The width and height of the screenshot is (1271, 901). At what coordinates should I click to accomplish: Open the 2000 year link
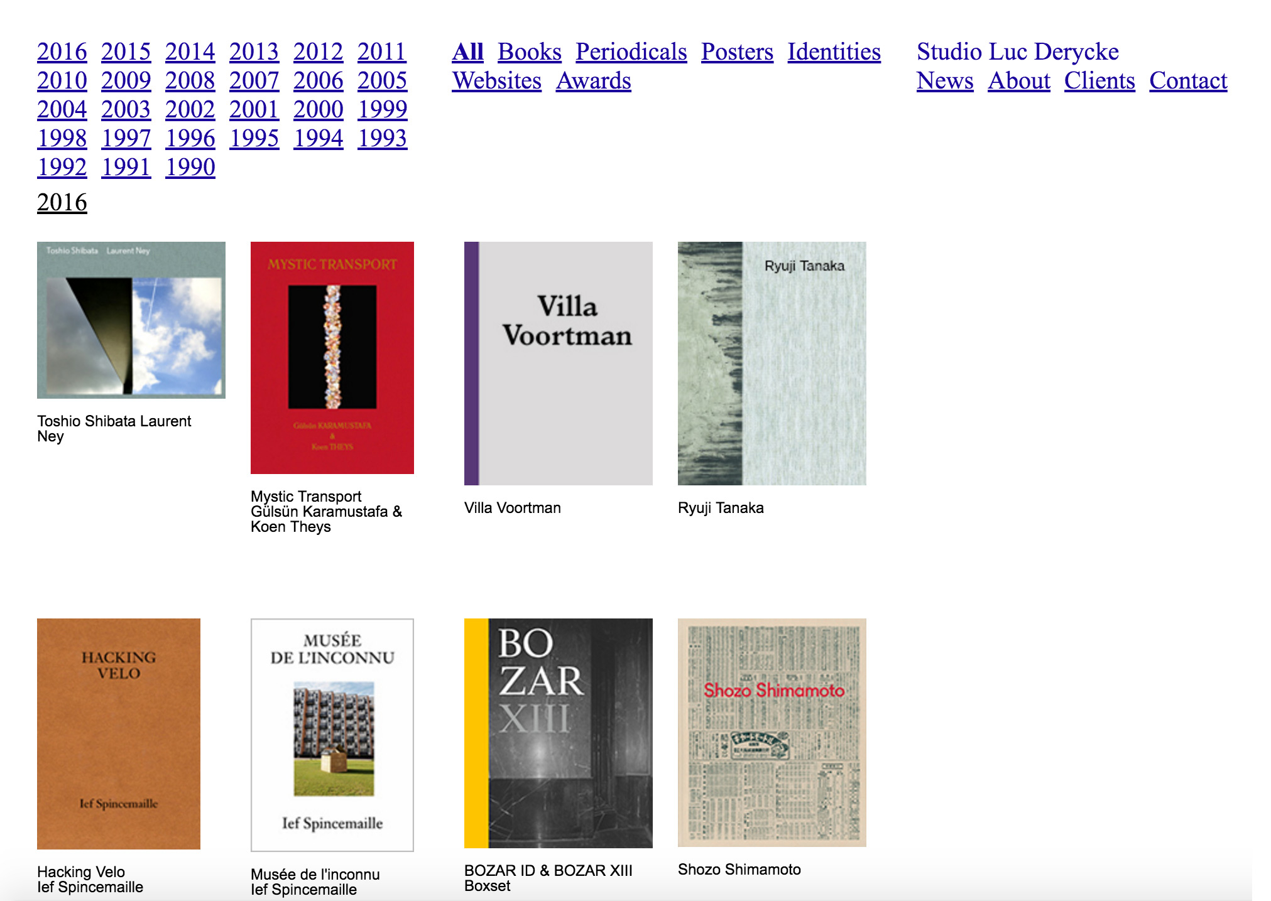(x=319, y=109)
